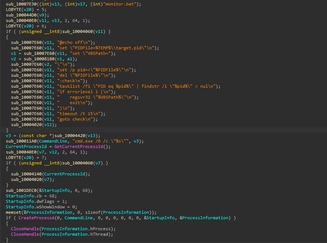Open function sub_10008180

click(x=39, y=59)
